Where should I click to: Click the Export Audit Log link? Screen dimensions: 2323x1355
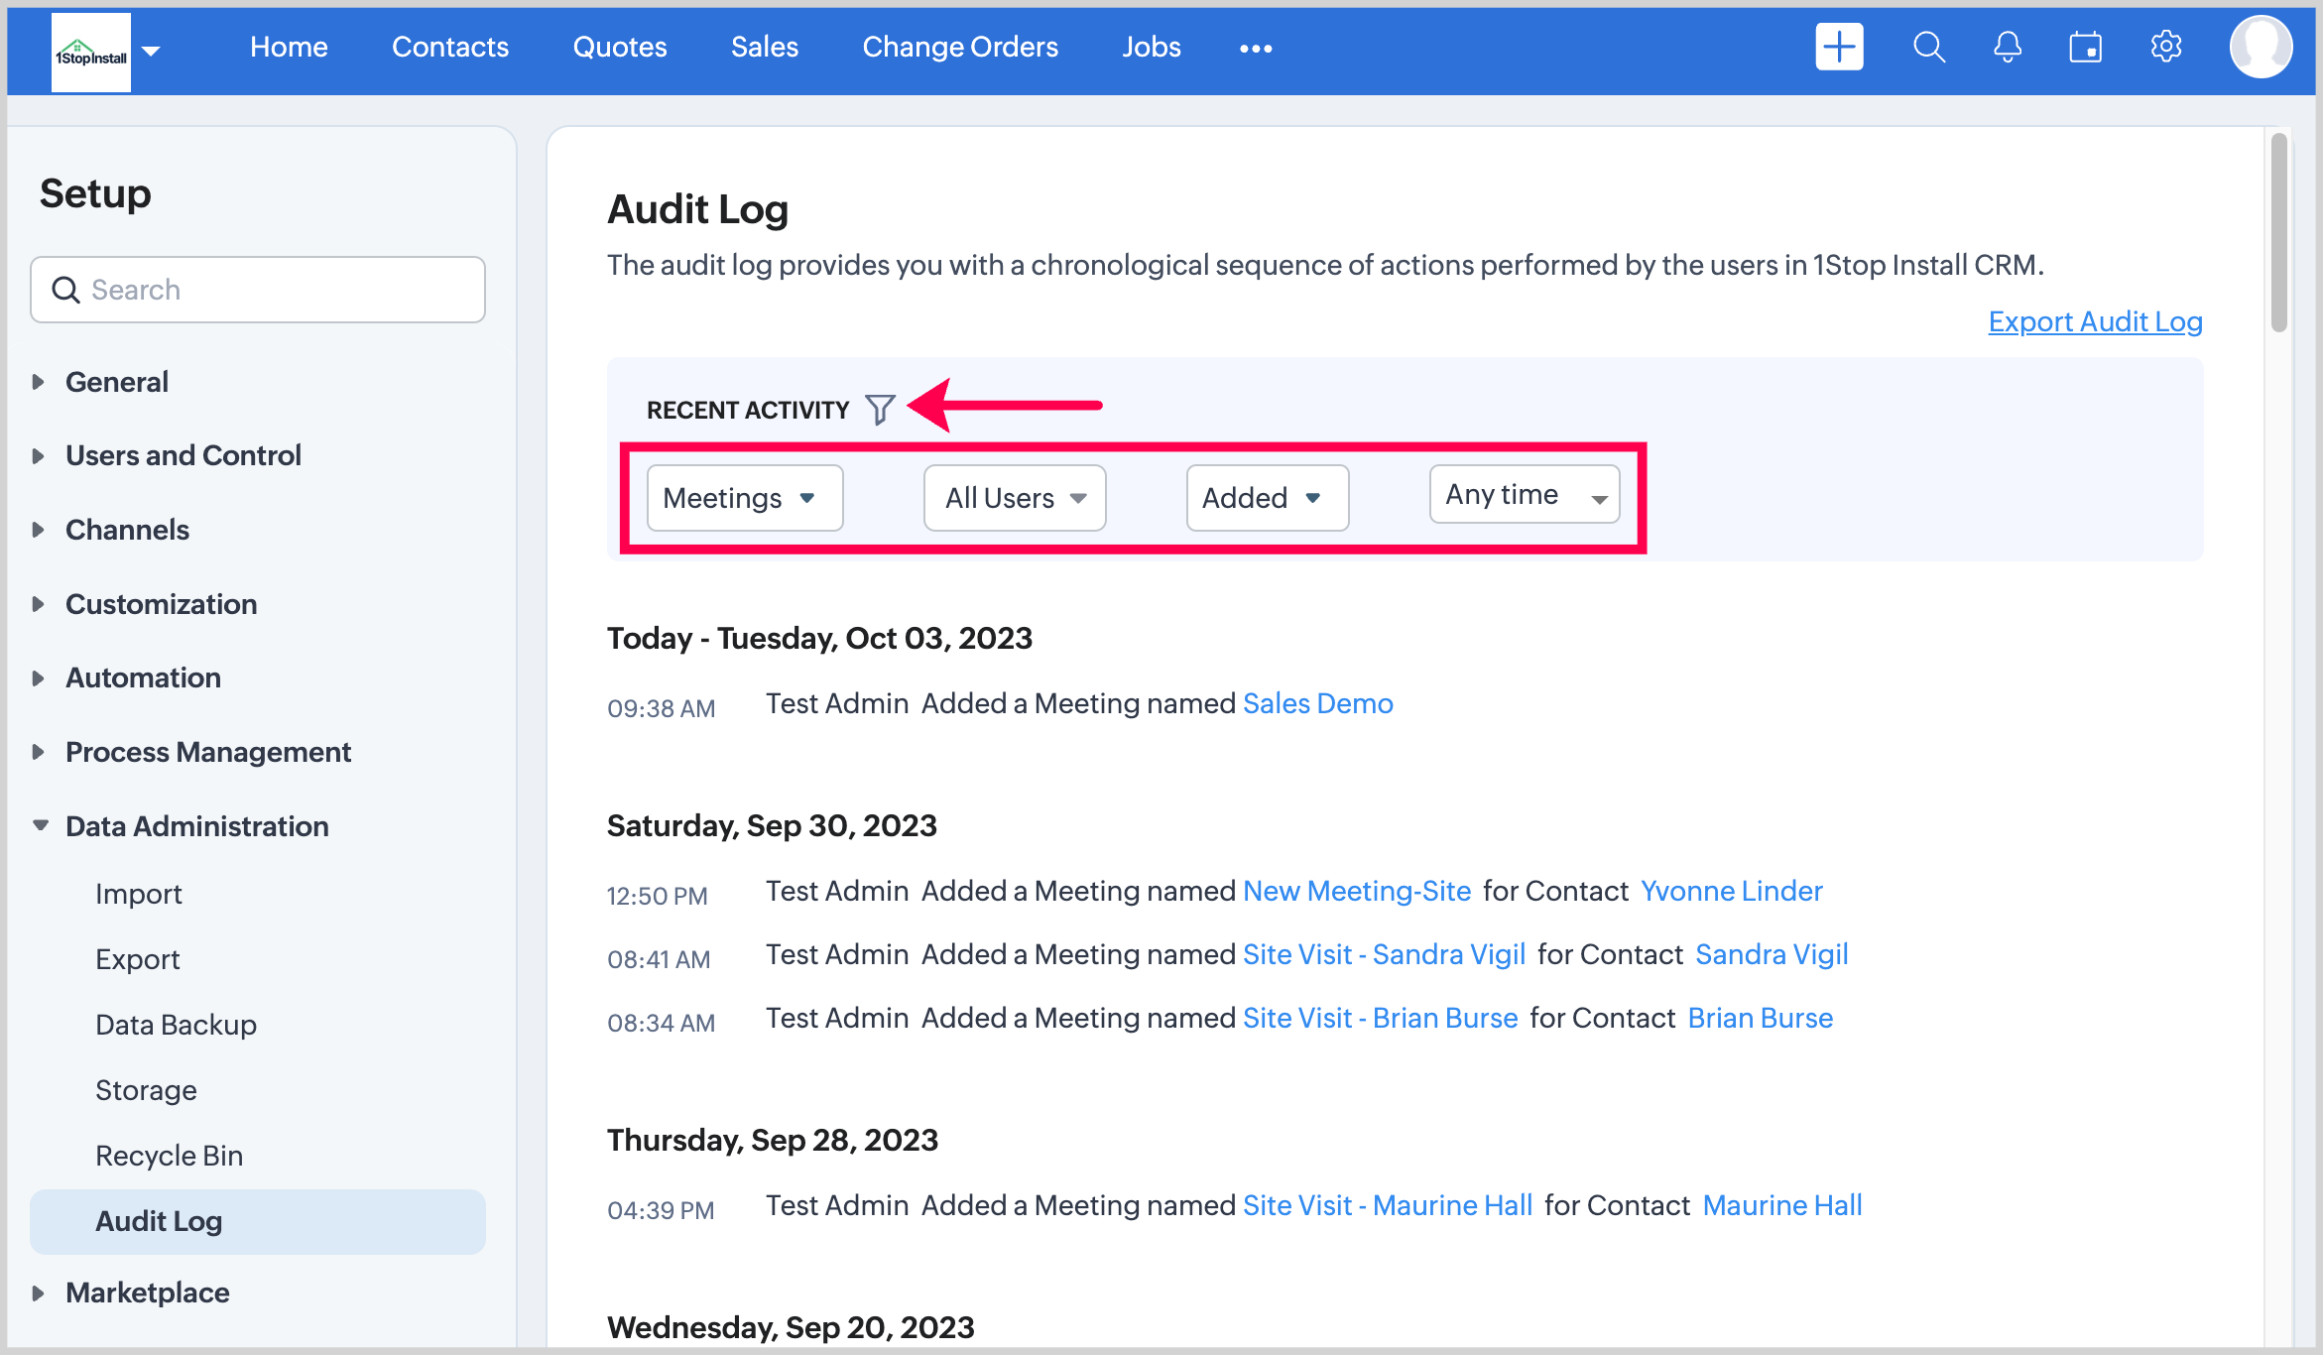[2095, 321]
